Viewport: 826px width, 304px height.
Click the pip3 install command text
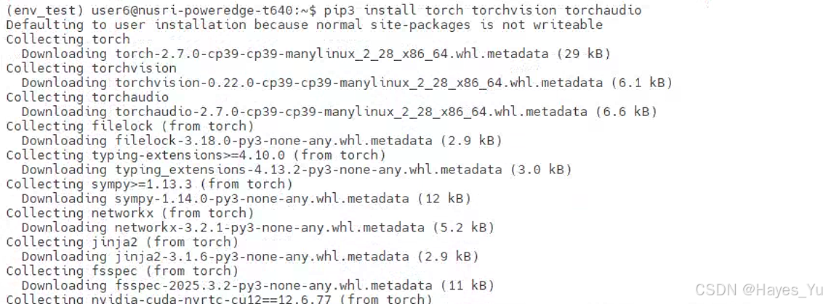(483, 10)
